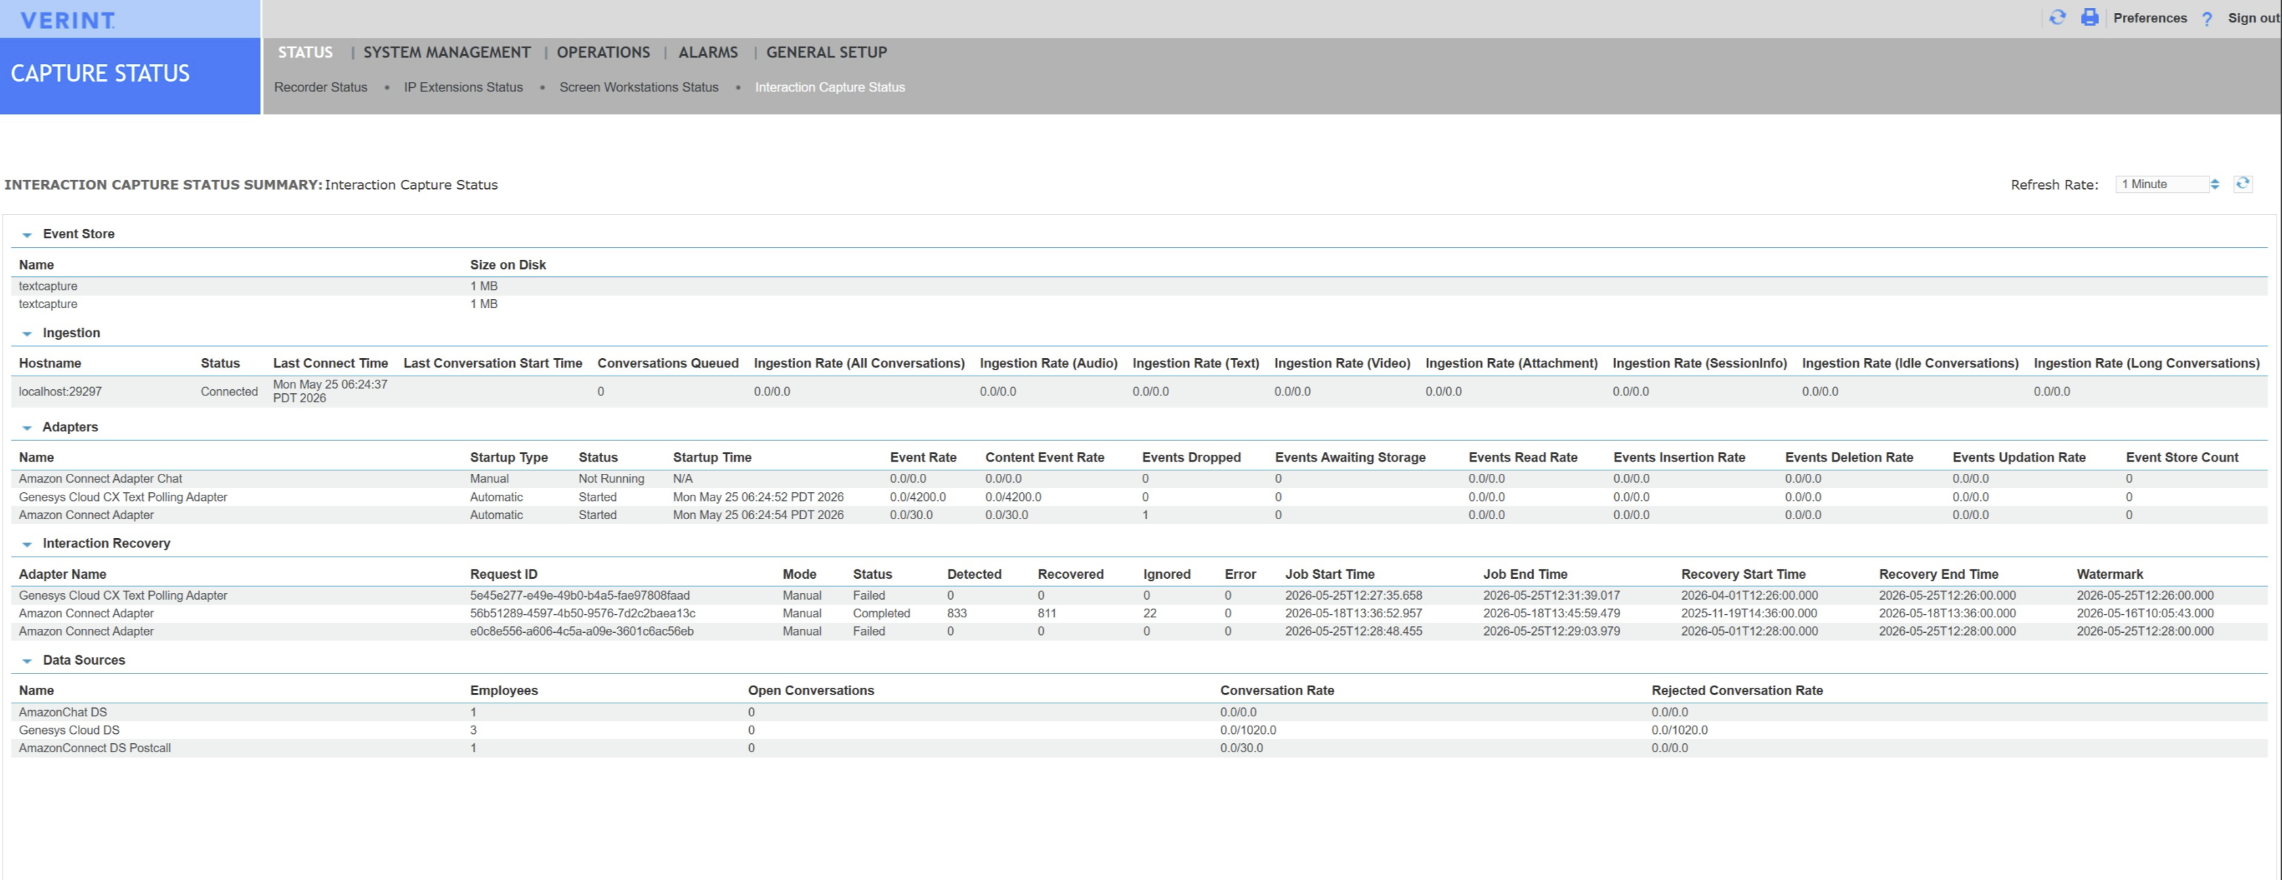Open the Refresh Rate 1 Minute dropdown
The height and width of the screenshot is (880, 2282).
[2168, 184]
